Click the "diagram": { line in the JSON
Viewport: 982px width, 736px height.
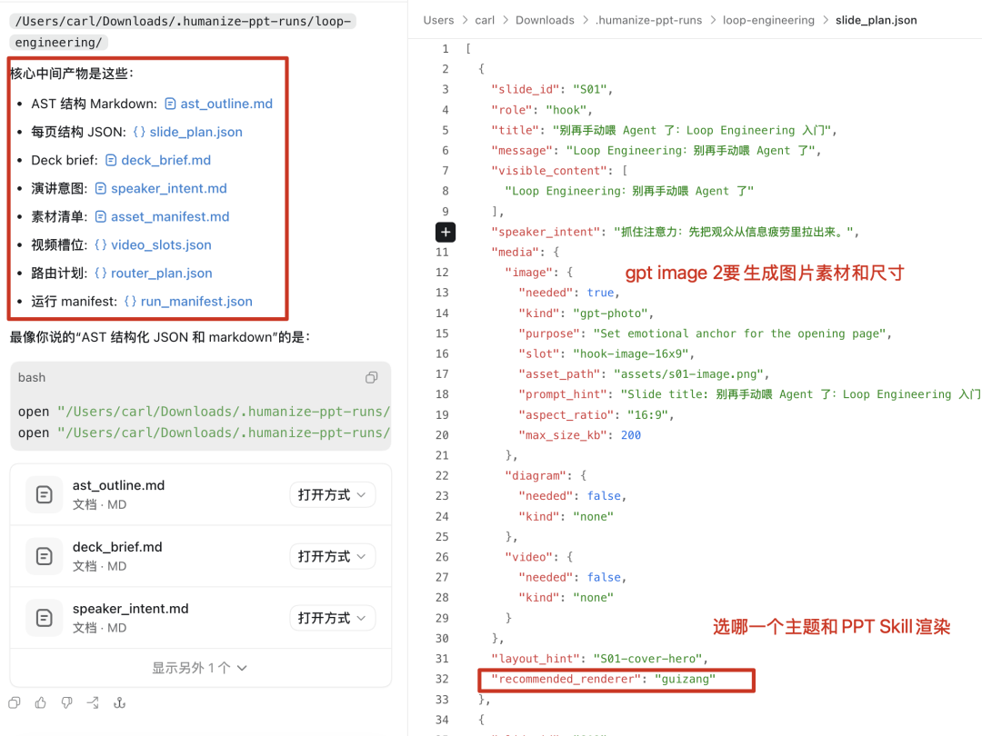pos(546,475)
